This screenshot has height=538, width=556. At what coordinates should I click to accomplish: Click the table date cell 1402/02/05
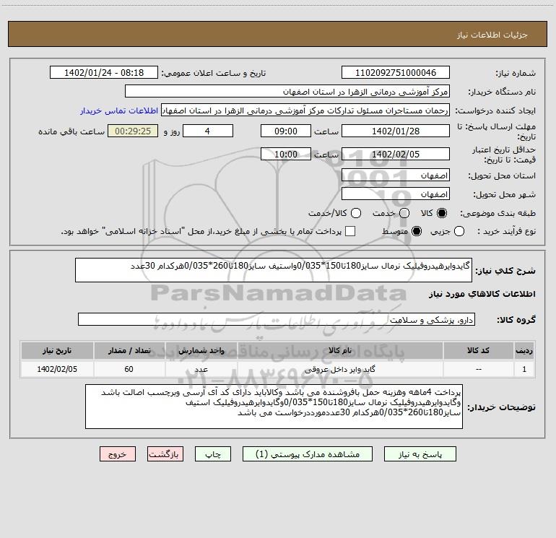click(x=57, y=369)
